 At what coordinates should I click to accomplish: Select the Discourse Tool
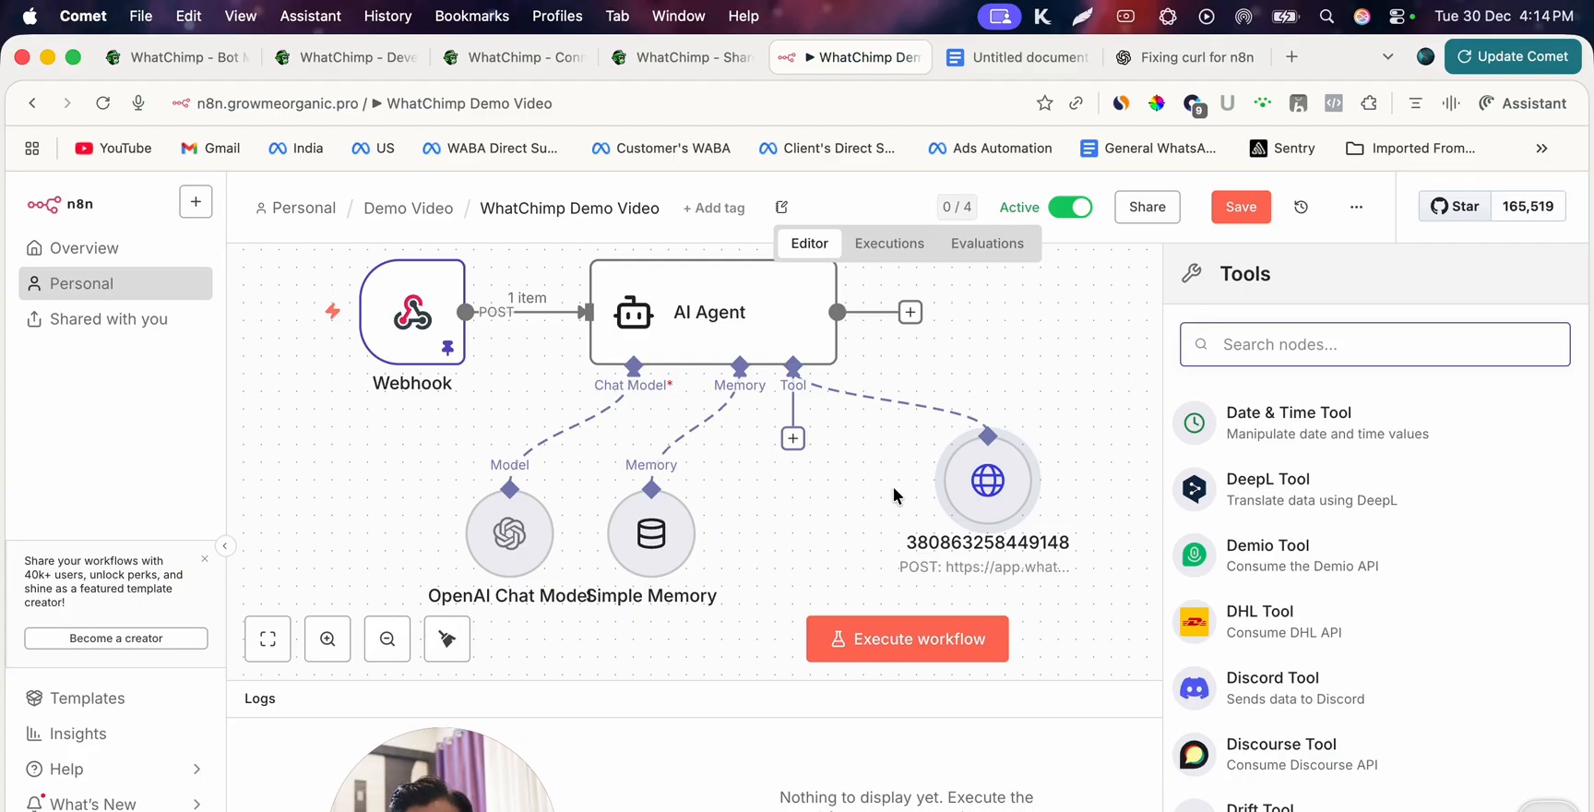(x=1374, y=754)
